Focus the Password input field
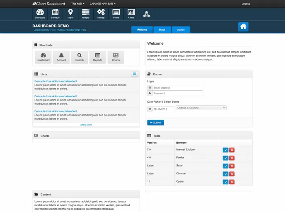This screenshot has height=212, width=285. (178, 94)
